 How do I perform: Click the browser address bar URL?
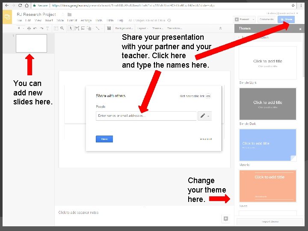[x=133, y=5]
